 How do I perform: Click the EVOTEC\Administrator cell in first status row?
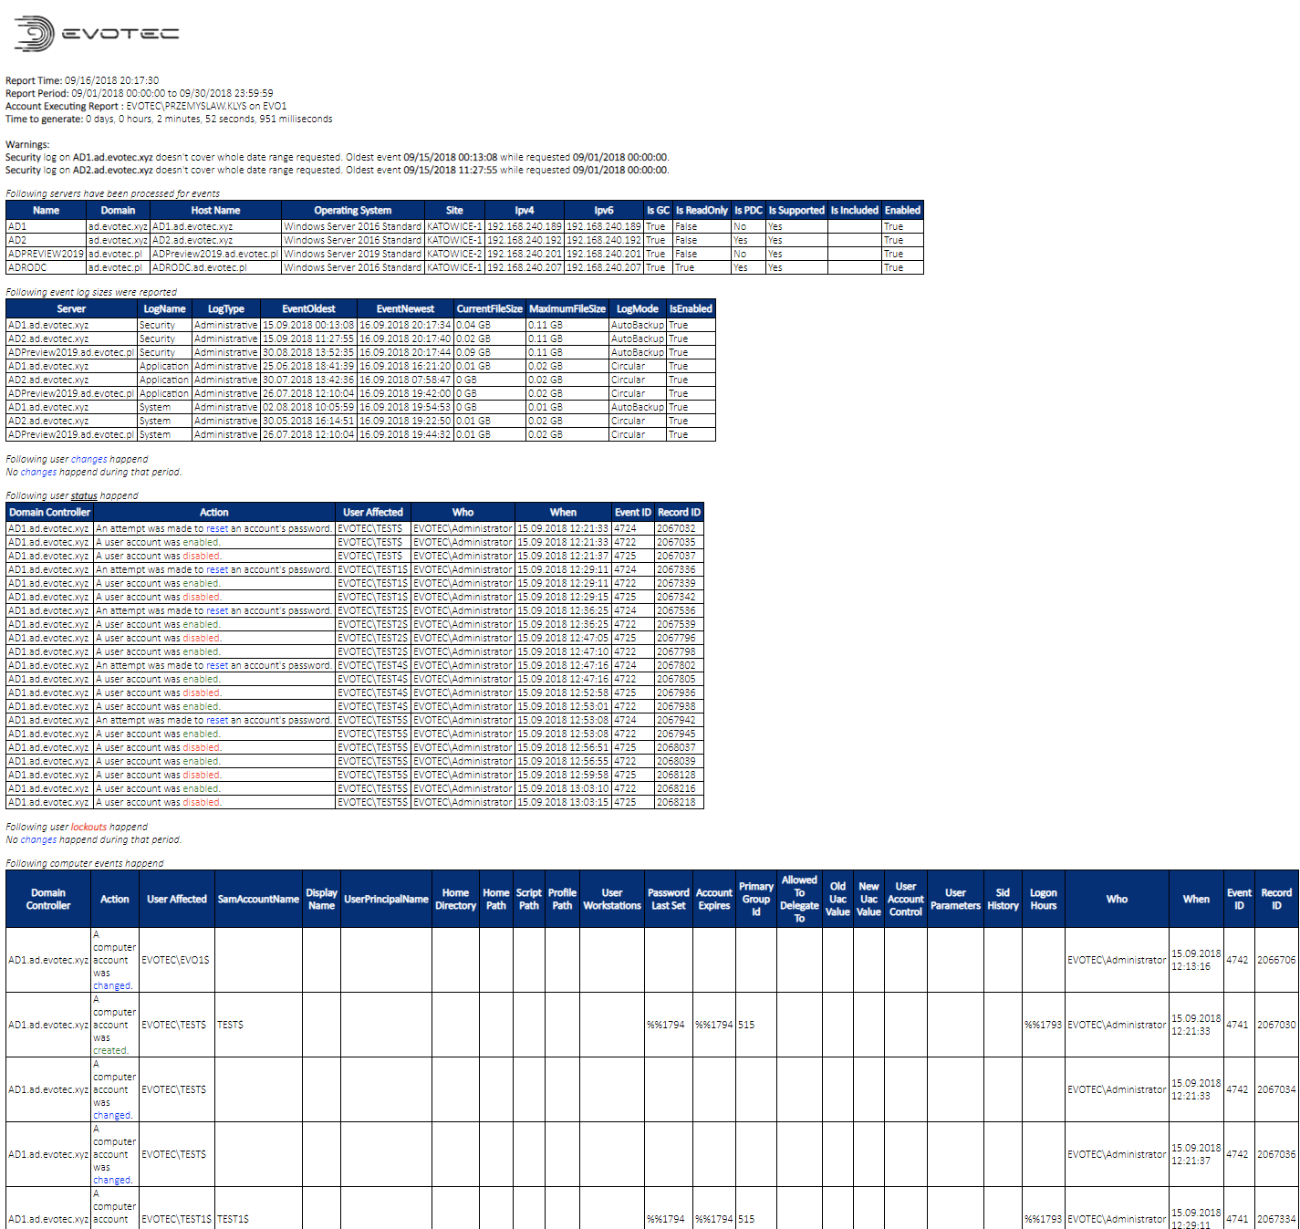click(463, 527)
